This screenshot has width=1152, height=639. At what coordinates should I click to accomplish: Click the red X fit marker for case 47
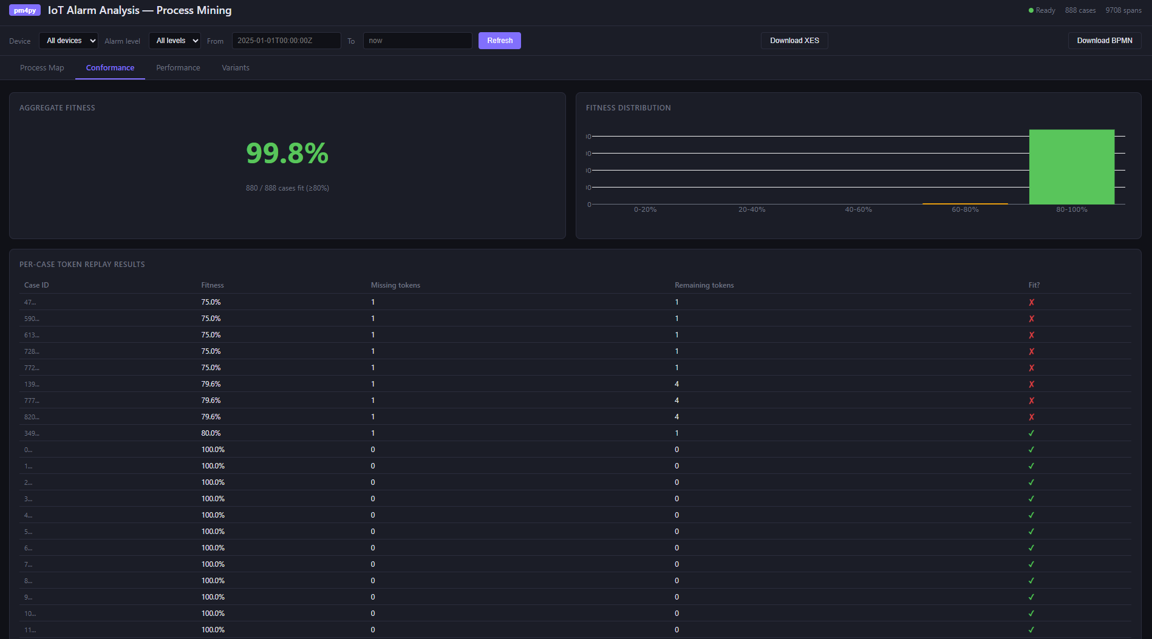1031,302
